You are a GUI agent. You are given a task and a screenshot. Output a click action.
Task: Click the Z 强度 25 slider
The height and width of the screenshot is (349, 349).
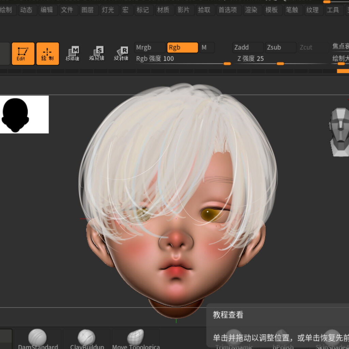click(280, 60)
